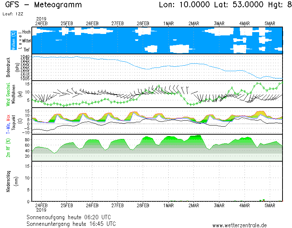Select the Niederschlag precipitation axis label
292x228 pixels.
click(8, 182)
